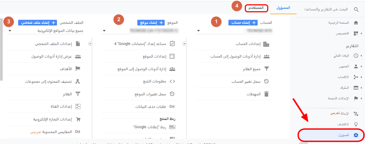Screen dimensions: 365x144
Task: Click the إنشاء موقع create property button
Action: coord(151,23)
